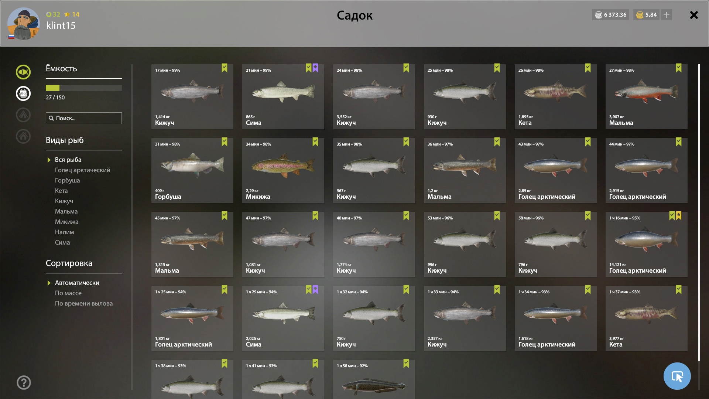This screenshot has height=399, width=709.
Task: Click the home icon in the sidebar
Action: [23, 136]
